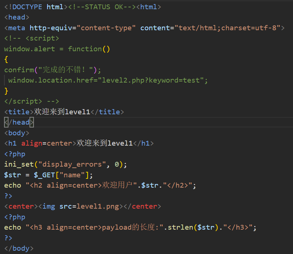Screen dimensions: 293x254
Task: Click the closing script comment line
Action: (x=32, y=101)
